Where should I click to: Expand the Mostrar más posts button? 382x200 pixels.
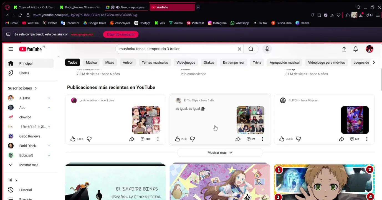pyautogui.click(x=220, y=152)
